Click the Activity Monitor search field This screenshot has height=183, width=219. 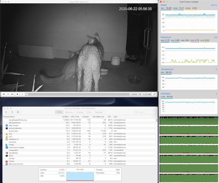pos(145,112)
